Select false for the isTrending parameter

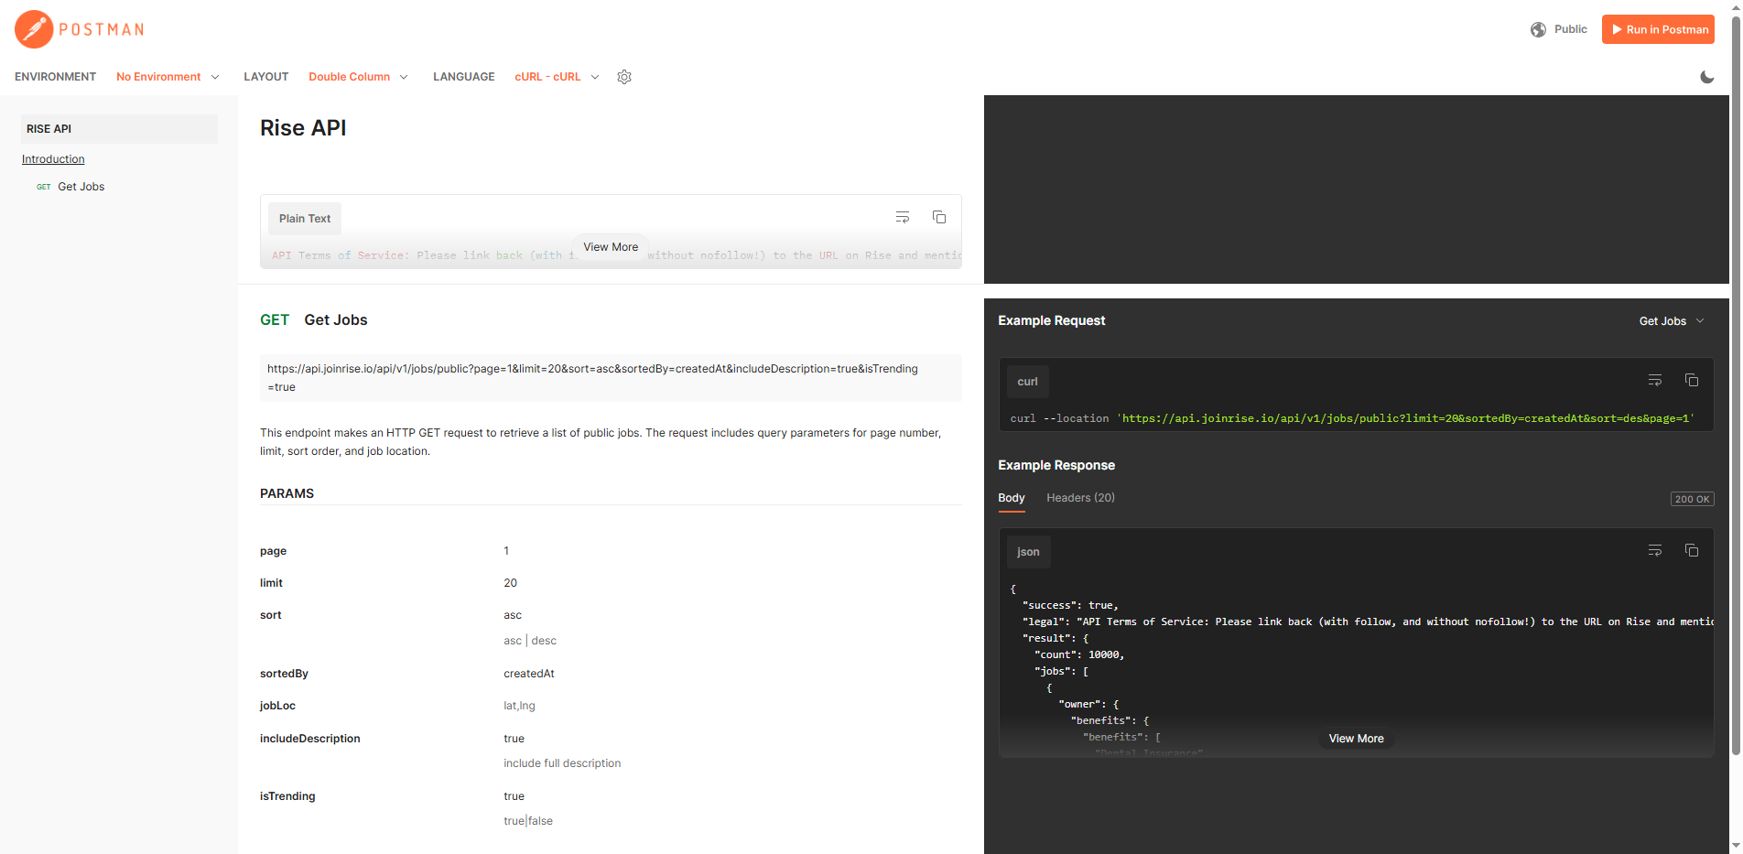click(540, 820)
